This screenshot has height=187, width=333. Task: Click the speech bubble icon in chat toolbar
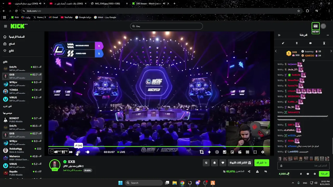click(310, 43)
